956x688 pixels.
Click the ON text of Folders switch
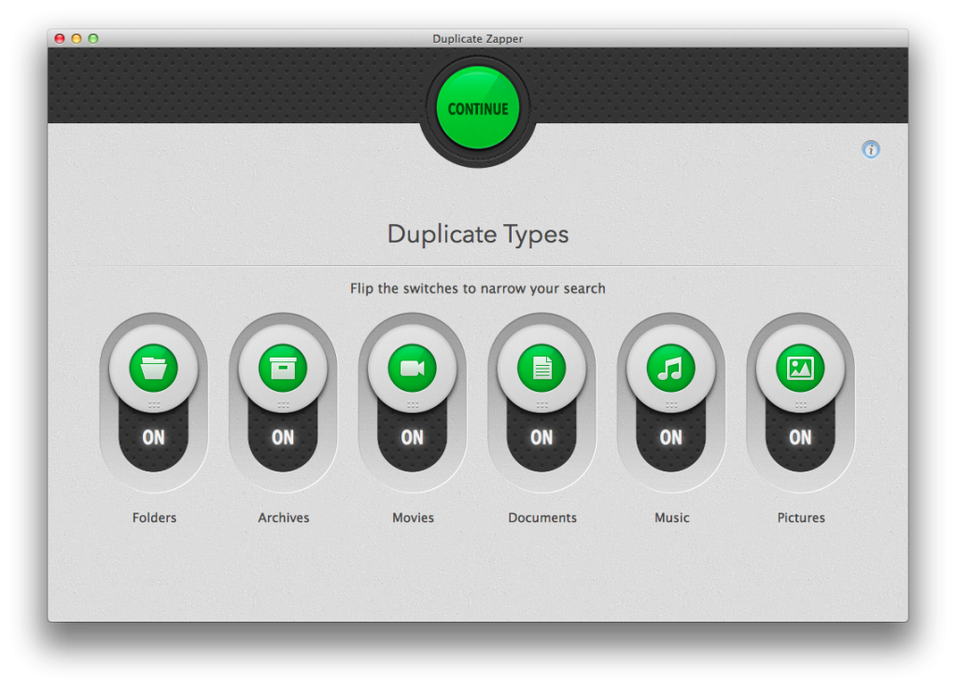pyautogui.click(x=153, y=437)
